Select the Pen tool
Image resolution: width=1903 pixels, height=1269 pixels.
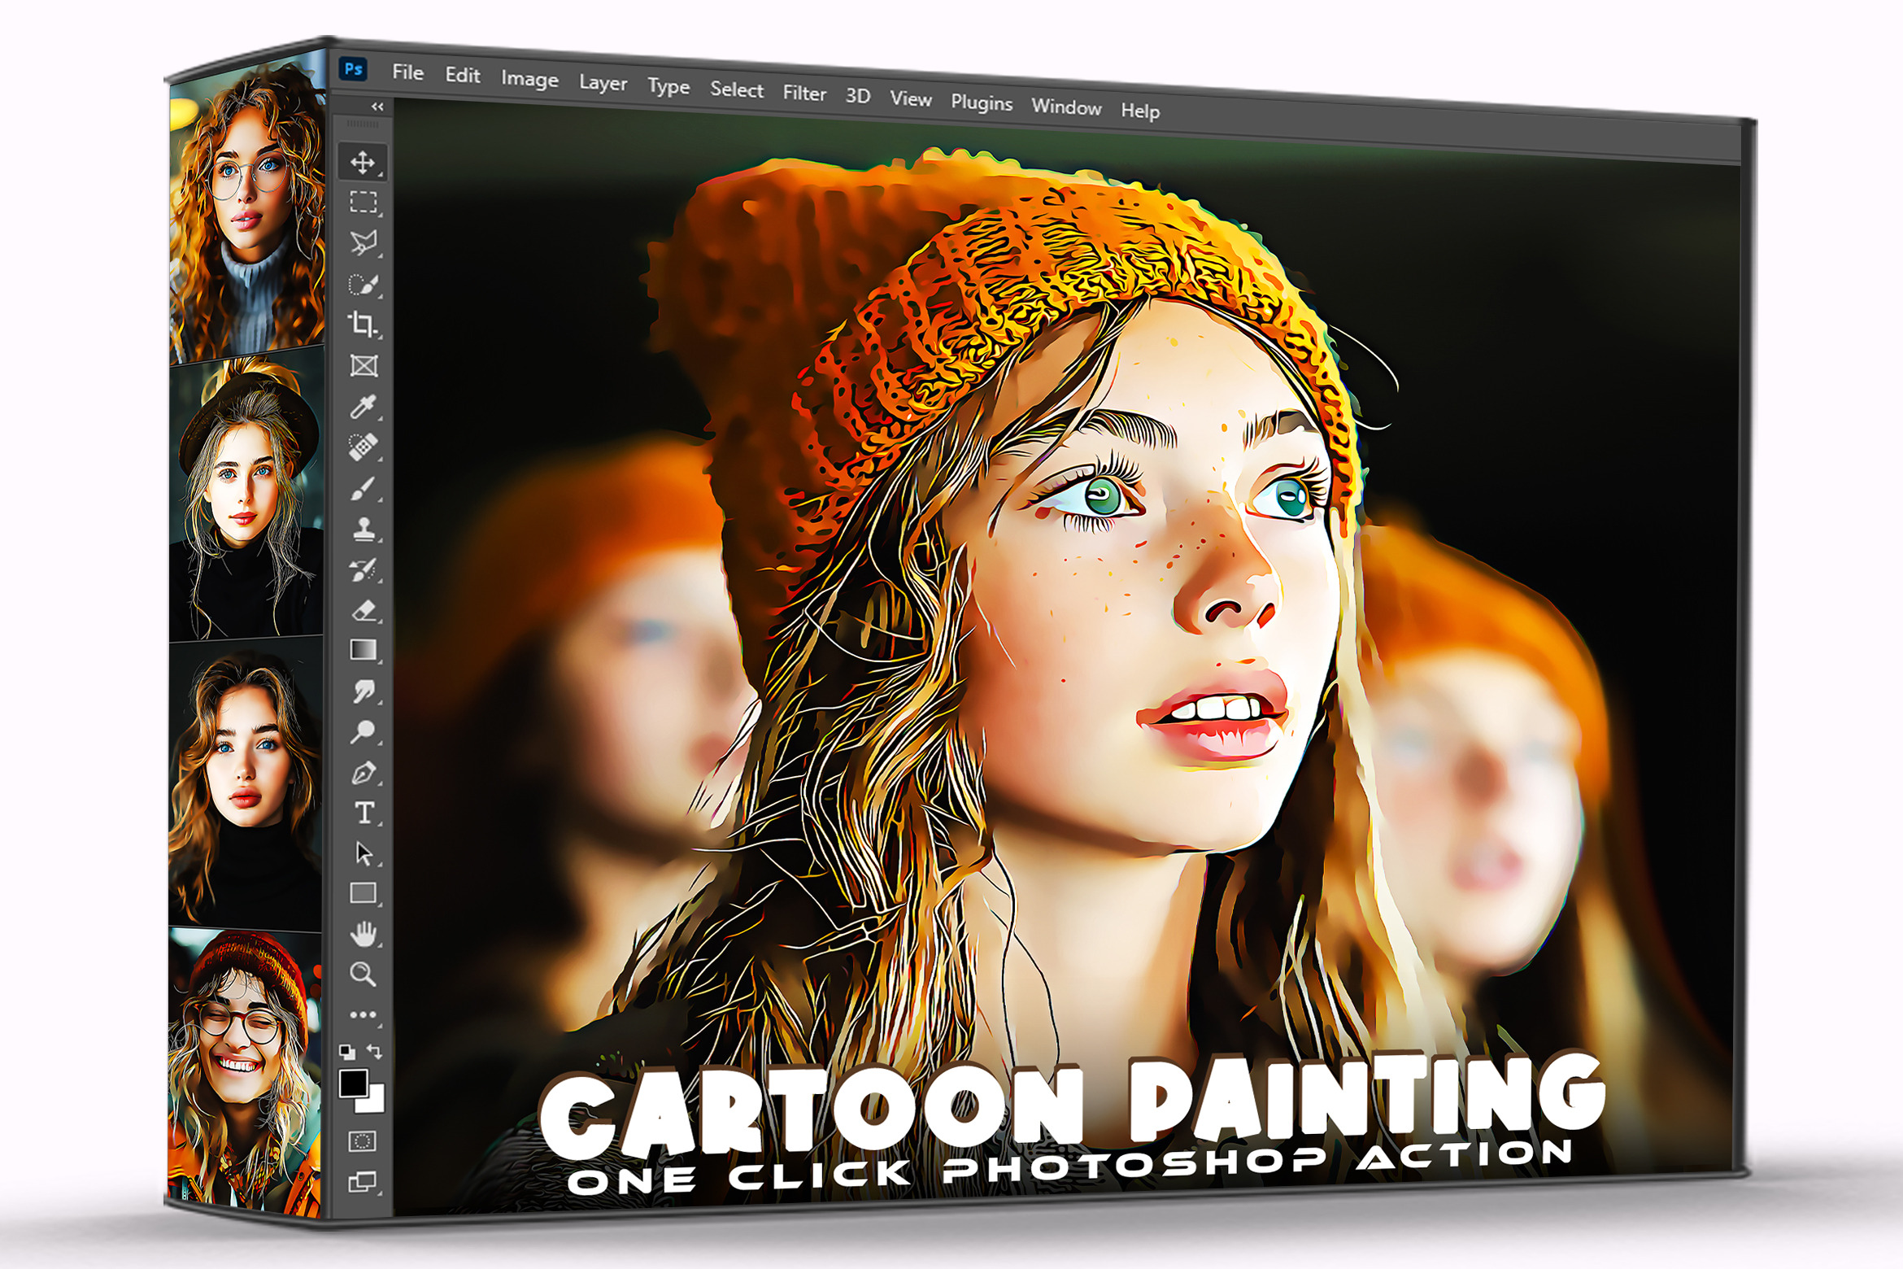click(x=363, y=772)
